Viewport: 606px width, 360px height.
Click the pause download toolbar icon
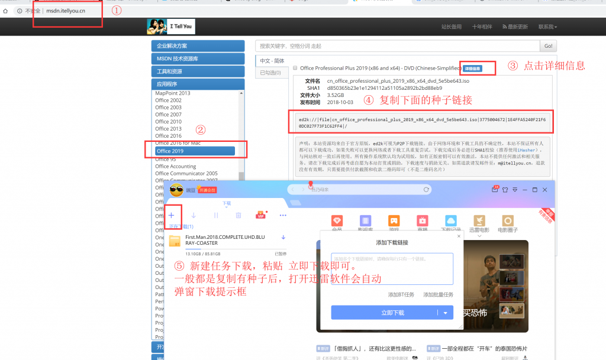pos(216,215)
